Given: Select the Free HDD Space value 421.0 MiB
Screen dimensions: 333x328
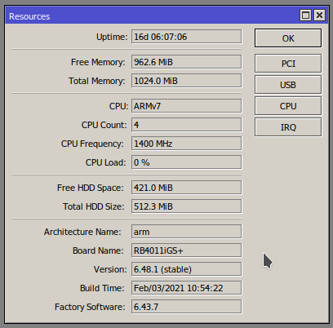Looking at the screenshot, I should click(187, 188).
